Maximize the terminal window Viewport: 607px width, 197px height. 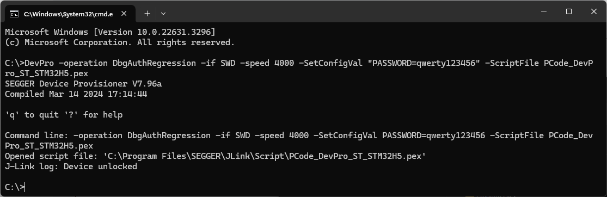(569, 11)
